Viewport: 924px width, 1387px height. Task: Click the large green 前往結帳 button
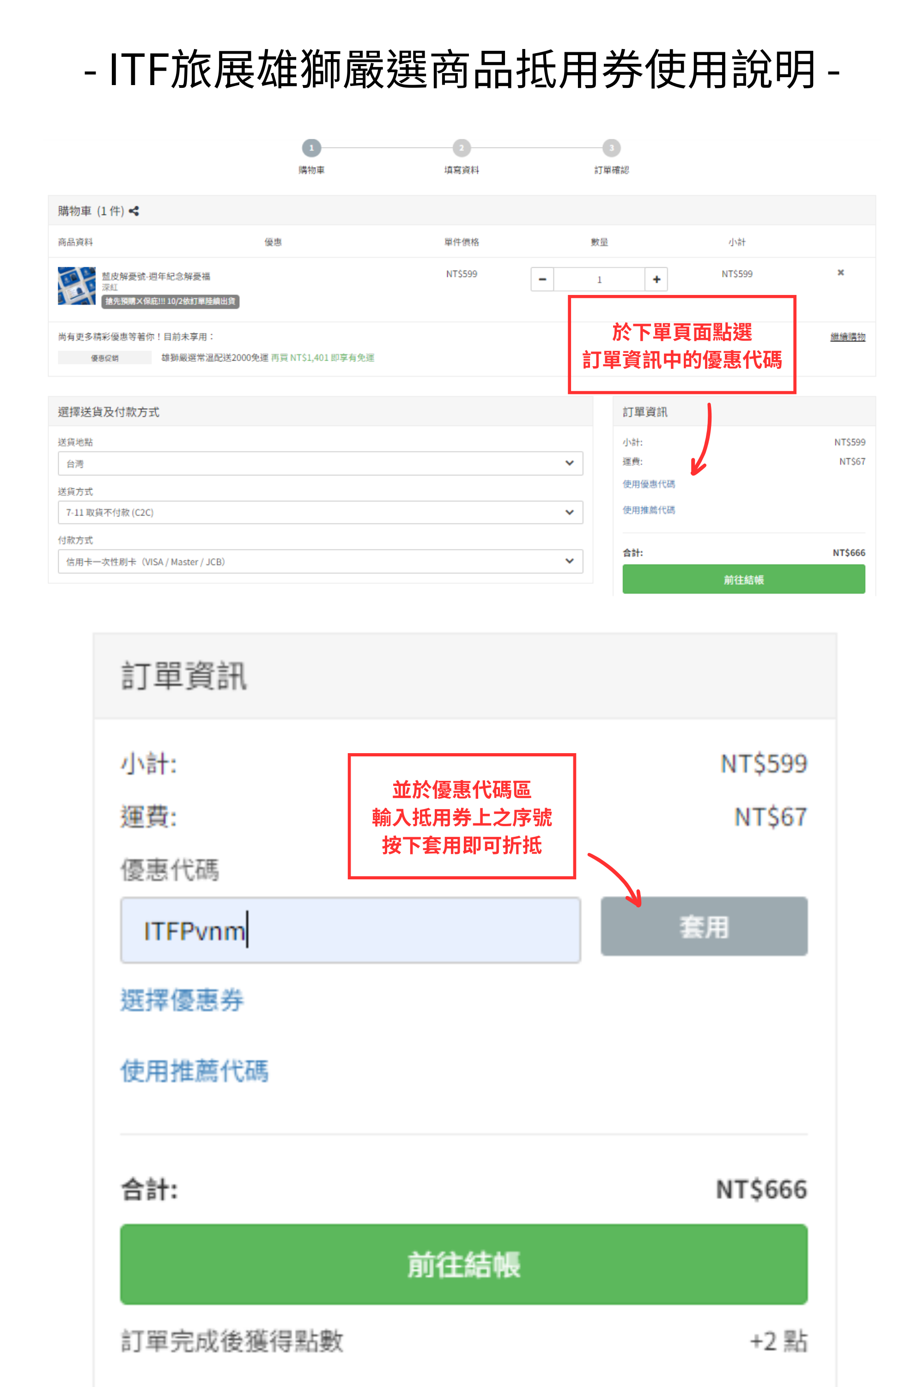(x=464, y=1264)
